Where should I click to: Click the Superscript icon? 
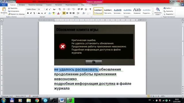45,13
